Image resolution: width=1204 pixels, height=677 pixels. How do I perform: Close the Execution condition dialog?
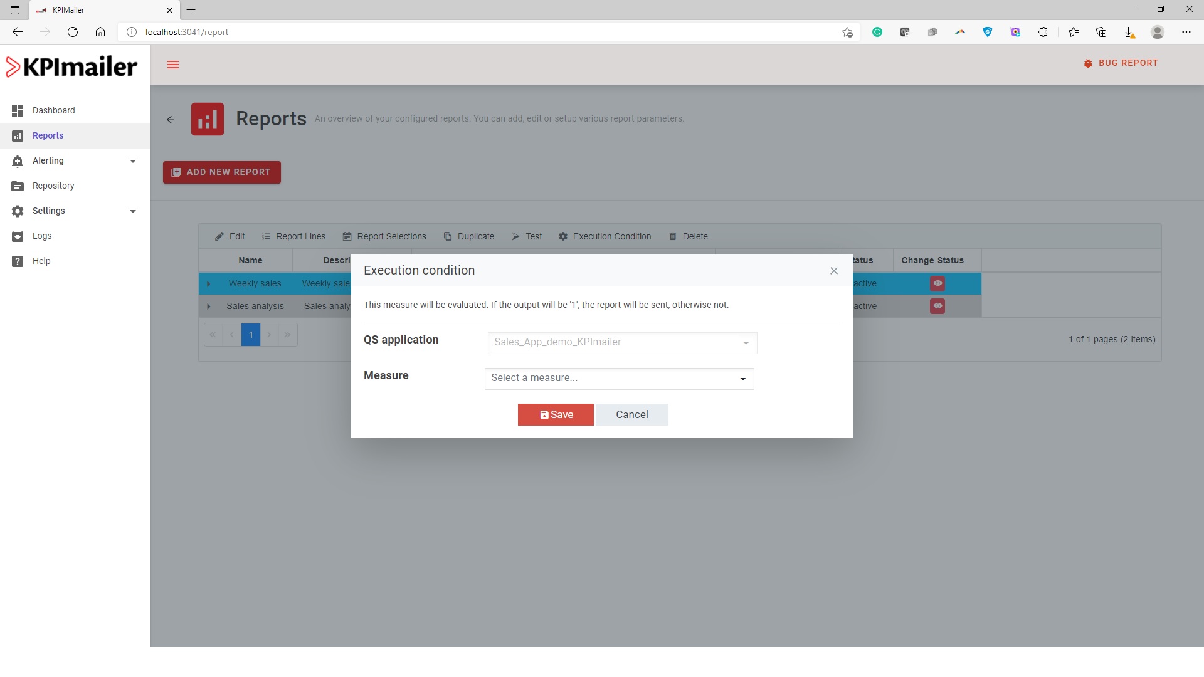(833, 271)
